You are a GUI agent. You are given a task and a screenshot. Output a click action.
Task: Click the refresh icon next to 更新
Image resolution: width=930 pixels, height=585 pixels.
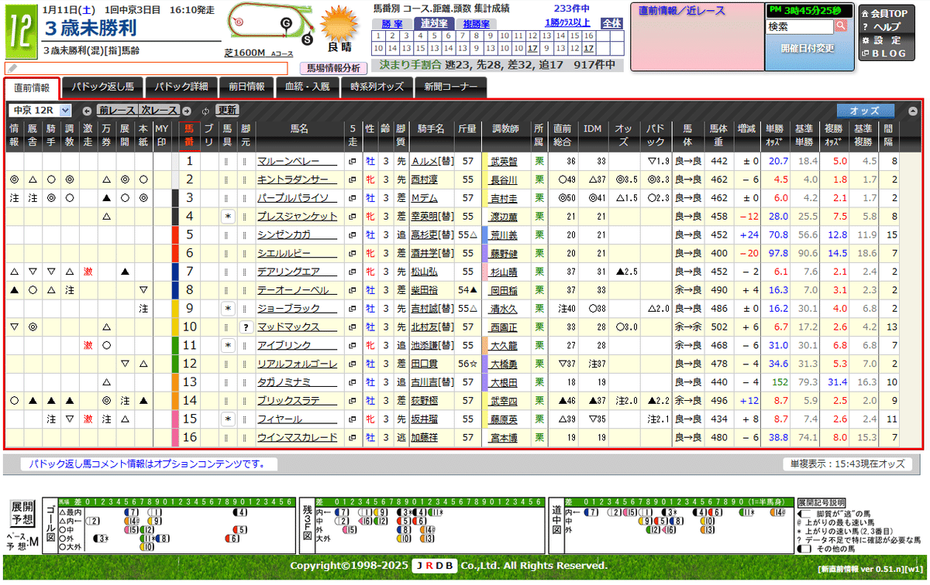(206, 112)
